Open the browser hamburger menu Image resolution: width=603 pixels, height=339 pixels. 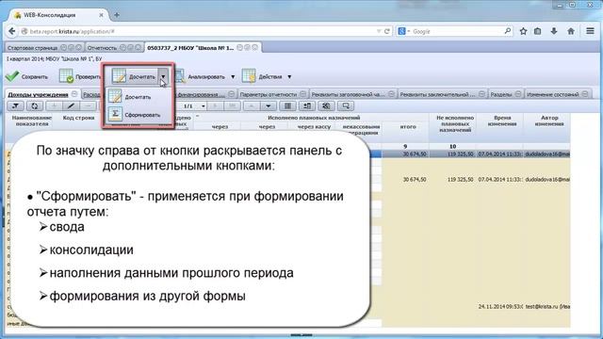click(591, 31)
